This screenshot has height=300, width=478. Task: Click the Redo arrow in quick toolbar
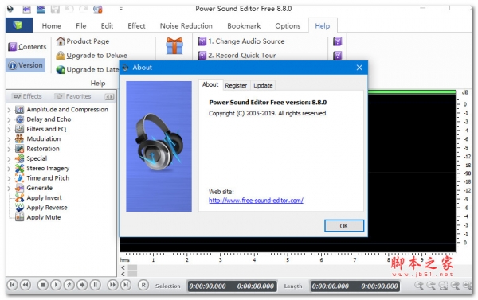pyautogui.click(x=83, y=9)
